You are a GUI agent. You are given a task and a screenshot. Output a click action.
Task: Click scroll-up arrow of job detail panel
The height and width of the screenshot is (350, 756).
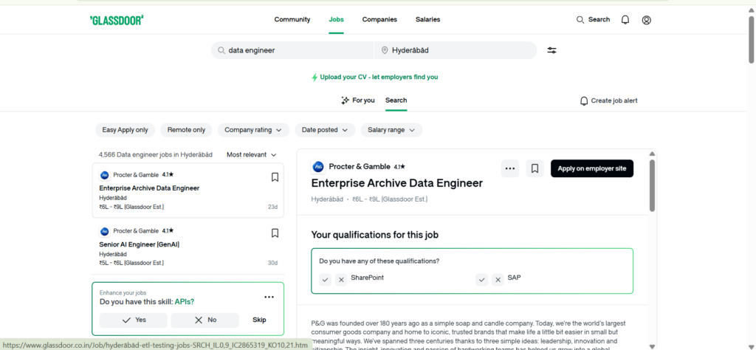coord(653,154)
